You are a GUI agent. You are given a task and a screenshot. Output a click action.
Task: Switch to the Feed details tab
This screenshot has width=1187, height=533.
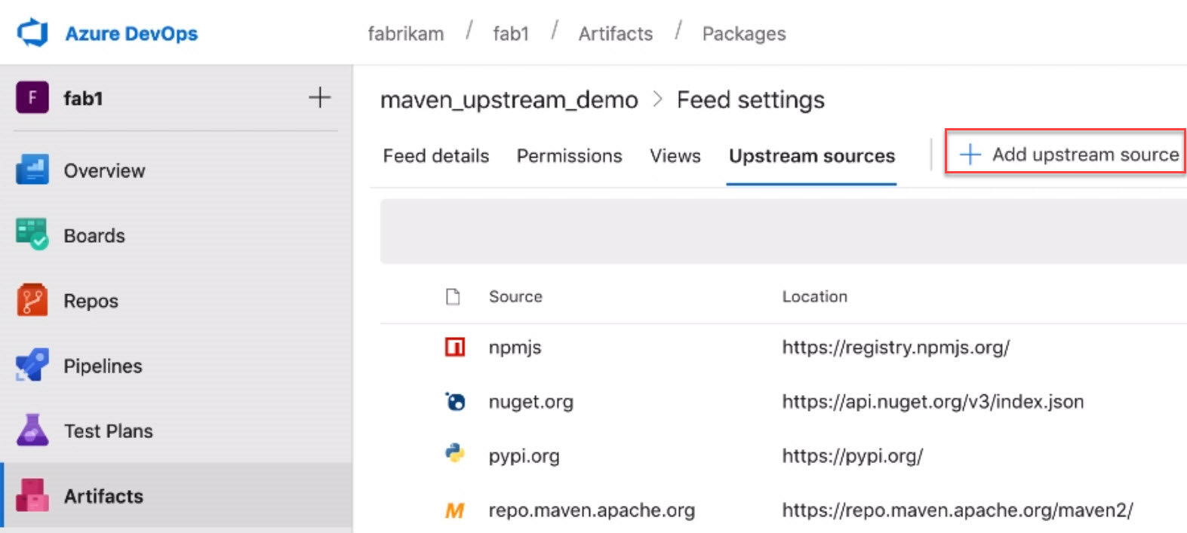(x=435, y=156)
